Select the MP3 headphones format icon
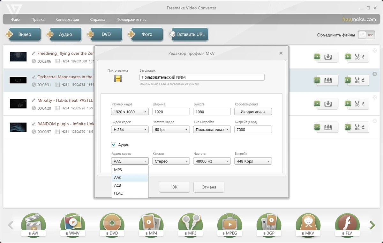The width and height of the screenshot is (383, 243). 191,225
